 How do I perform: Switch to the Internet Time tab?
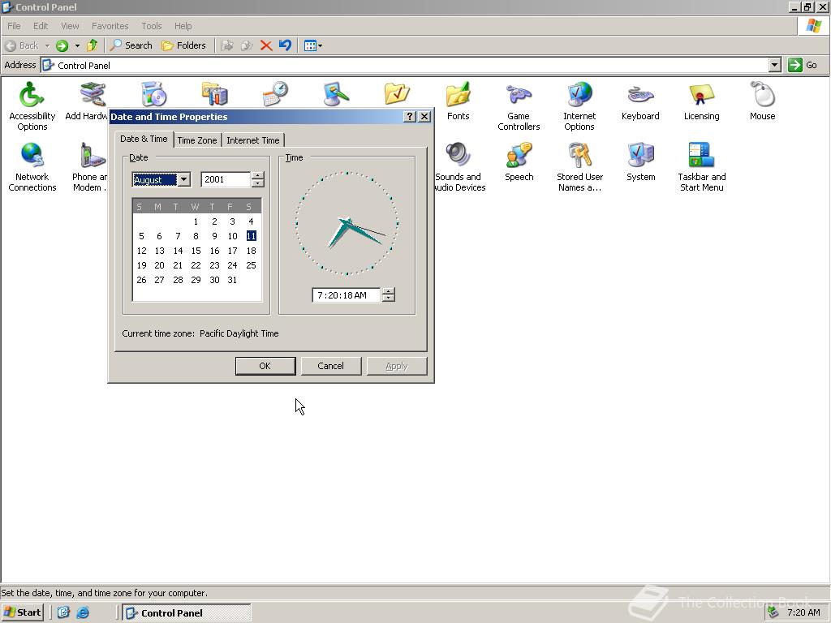point(253,140)
